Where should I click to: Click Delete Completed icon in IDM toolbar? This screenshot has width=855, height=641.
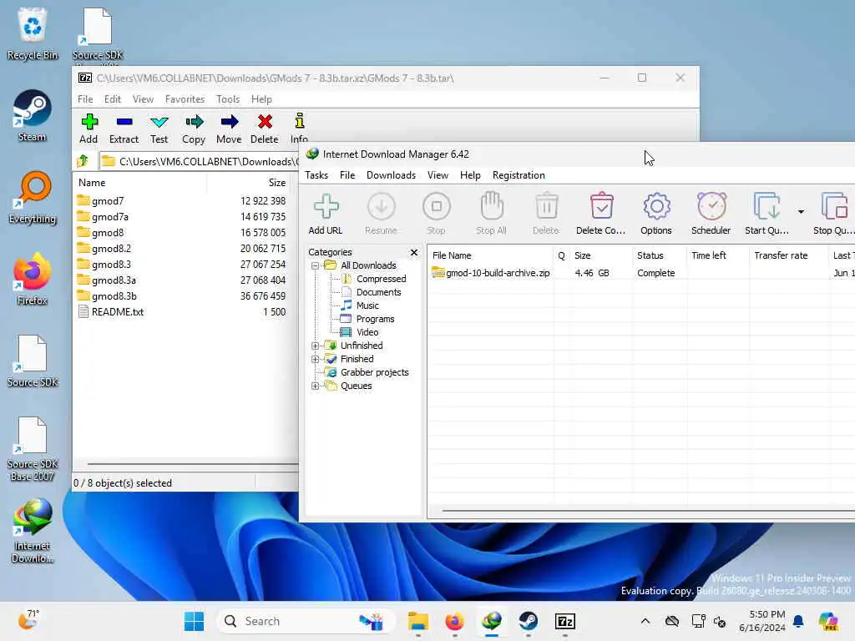click(601, 207)
